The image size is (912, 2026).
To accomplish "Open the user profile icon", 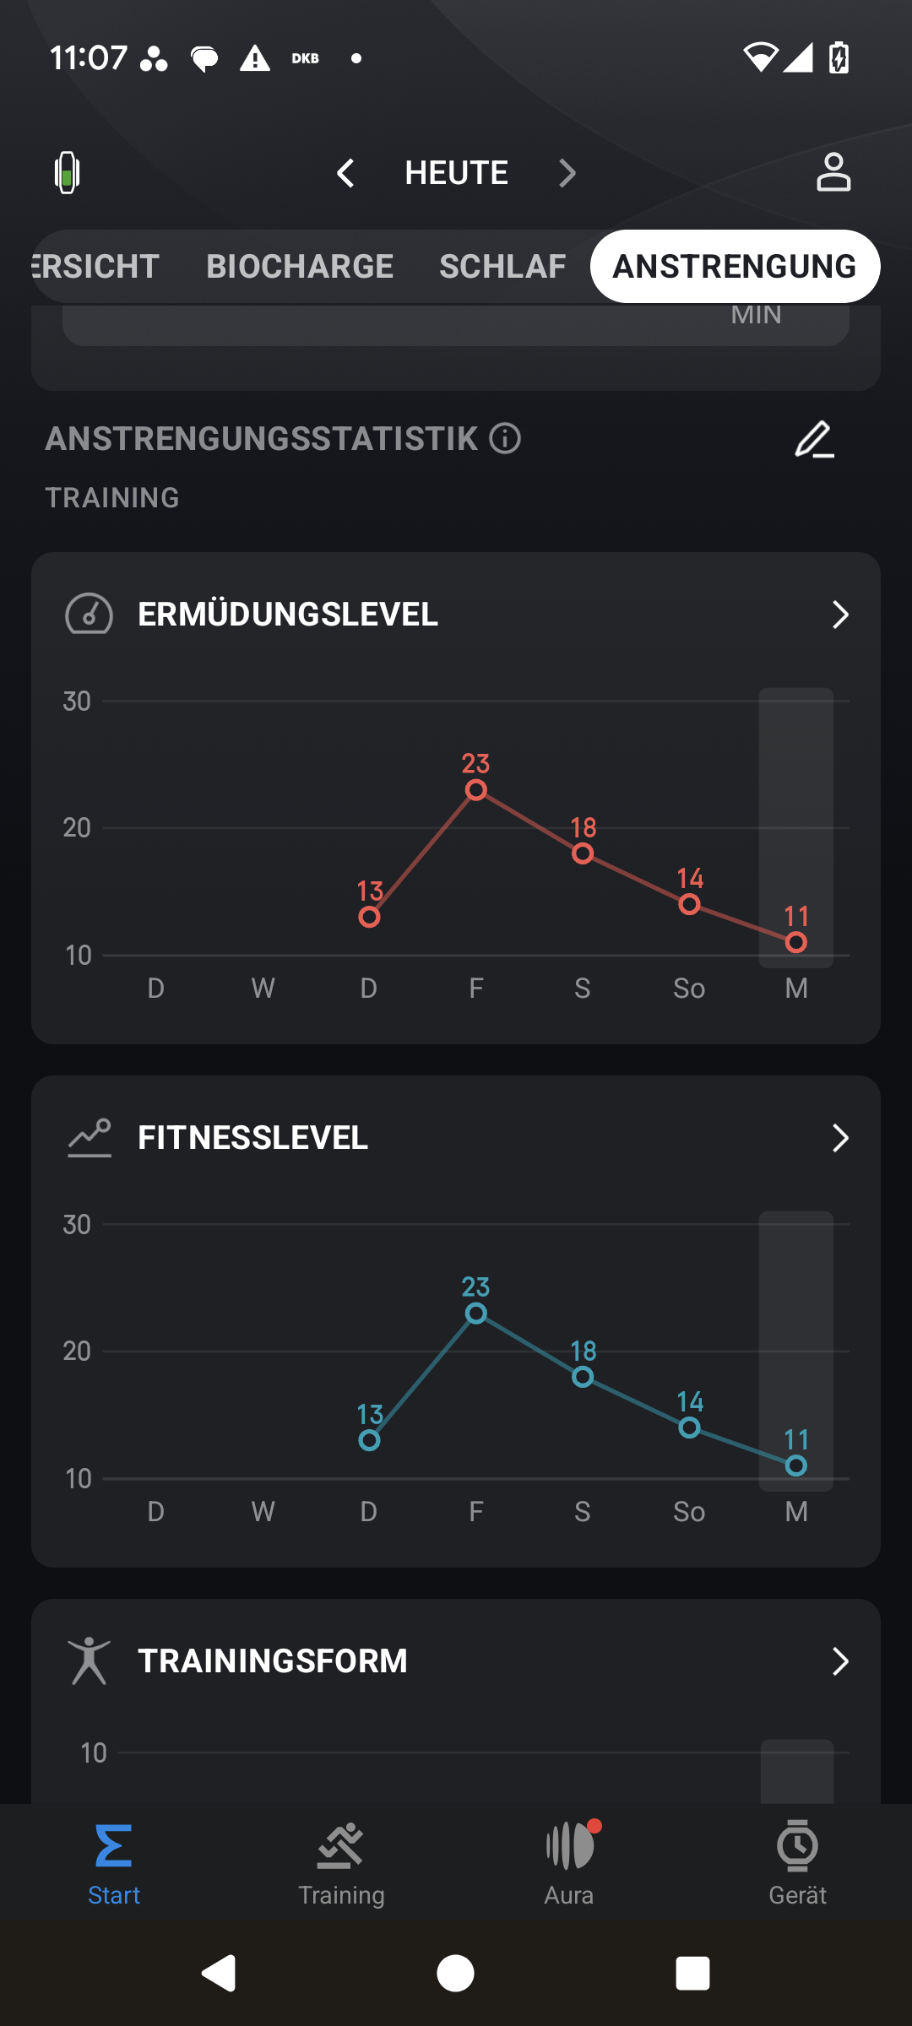I will click(x=833, y=173).
